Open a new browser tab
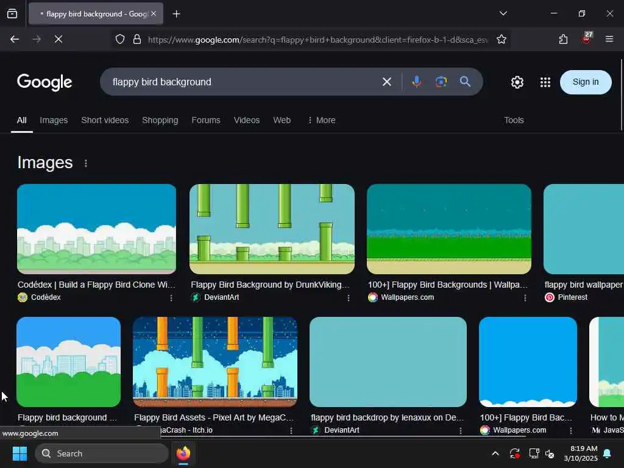The image size is (624, 468). coord(176,14)
